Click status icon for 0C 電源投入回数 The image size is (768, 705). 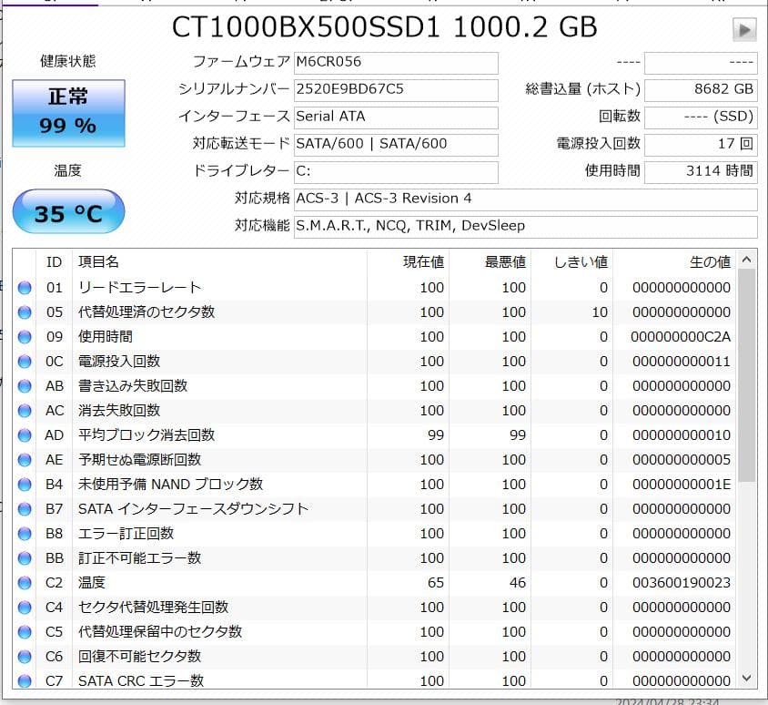(x=25, y=362)
